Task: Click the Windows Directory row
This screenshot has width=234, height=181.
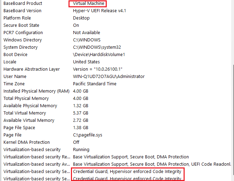Action: coord(22,40)
